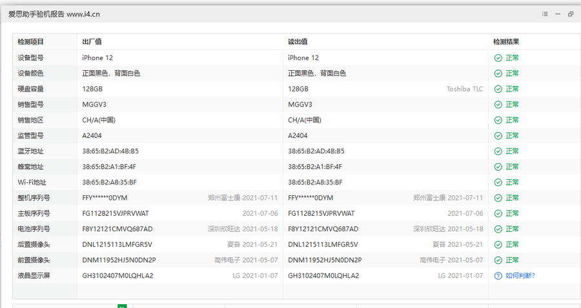Click factory mainboard serial FG1128215VJPRVWAT
Image resolution: width=581 pixels, height=308 pixels.
point(116,213)
